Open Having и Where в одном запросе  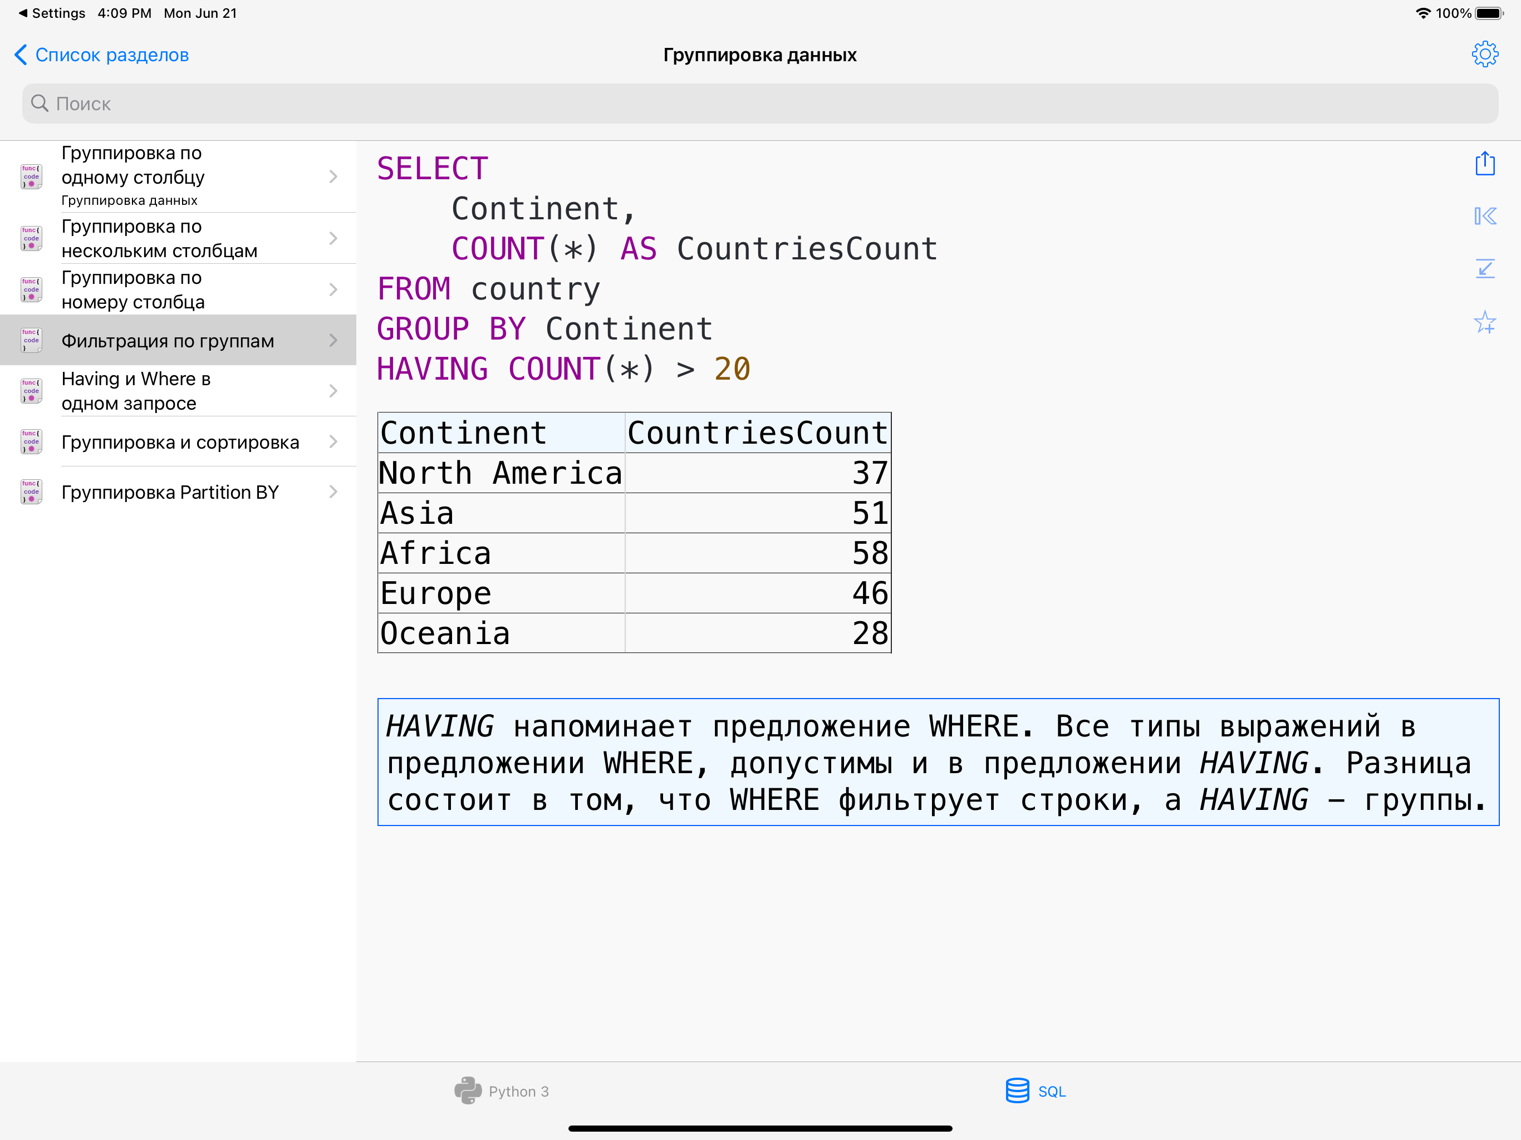[x=178, y=391]
